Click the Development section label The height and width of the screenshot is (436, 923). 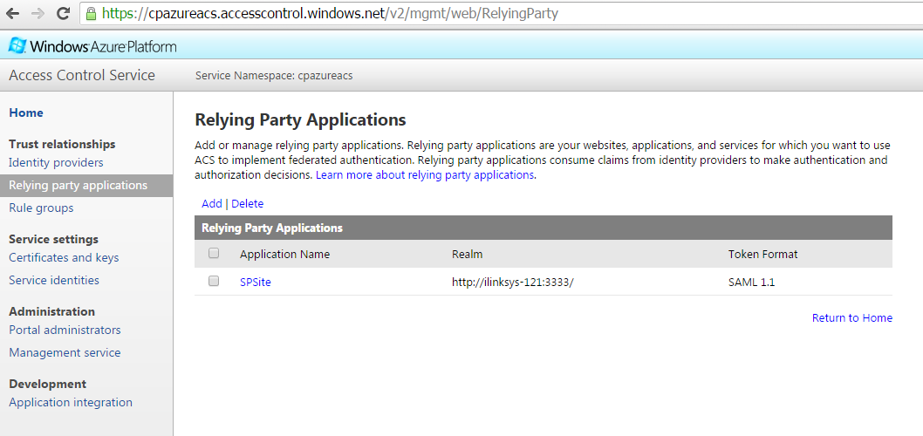(48, 384)
